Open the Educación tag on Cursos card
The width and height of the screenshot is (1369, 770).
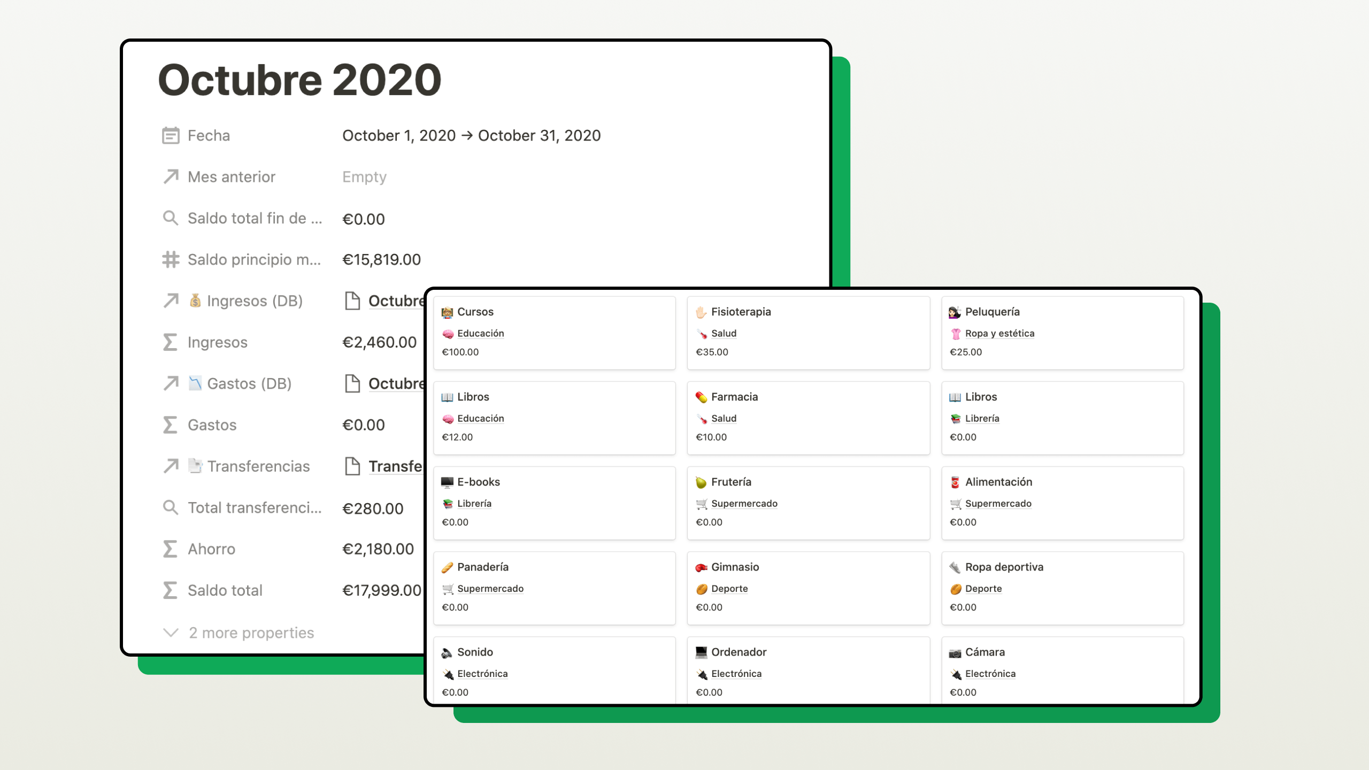click(480, 333)
